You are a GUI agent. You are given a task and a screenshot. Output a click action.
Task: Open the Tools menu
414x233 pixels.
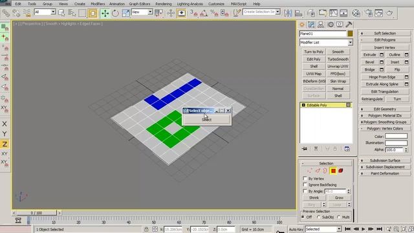32,4
